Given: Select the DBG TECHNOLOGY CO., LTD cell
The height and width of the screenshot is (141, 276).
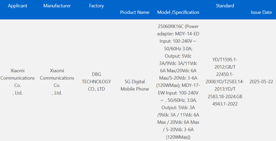Looking at the screenshot, I should pos(96,82).
